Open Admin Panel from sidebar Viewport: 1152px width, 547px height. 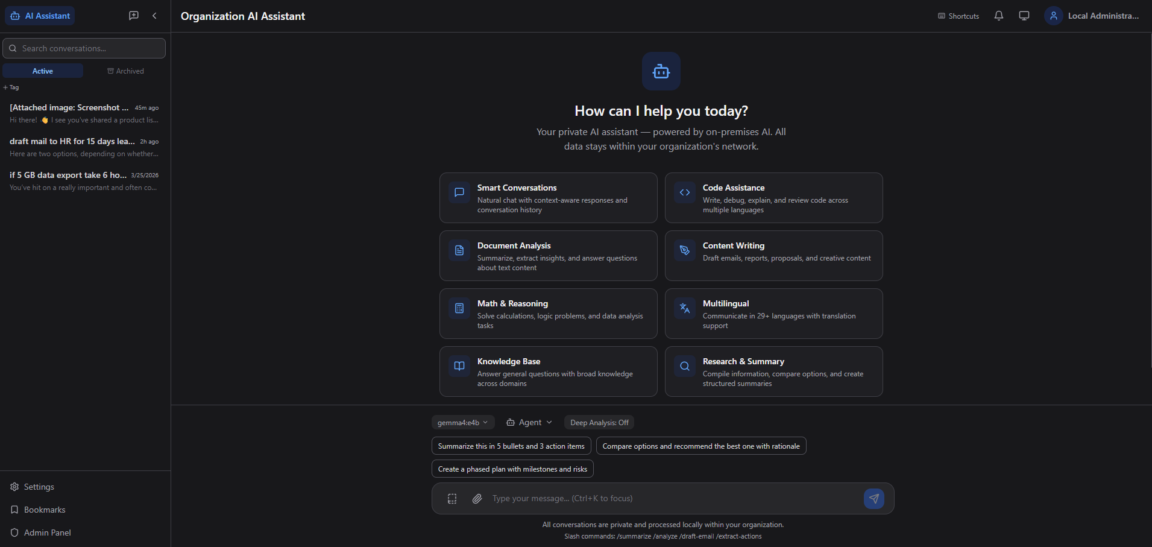(x=47, y=533)
